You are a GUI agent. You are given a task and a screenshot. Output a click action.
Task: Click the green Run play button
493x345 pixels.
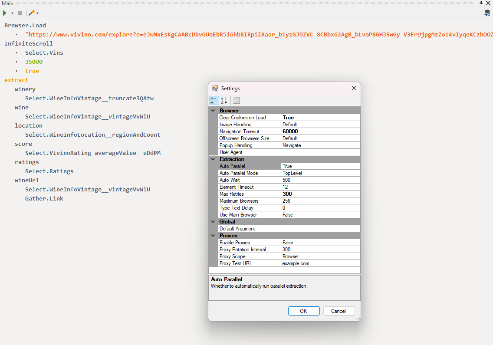click(x=5, y=13)
